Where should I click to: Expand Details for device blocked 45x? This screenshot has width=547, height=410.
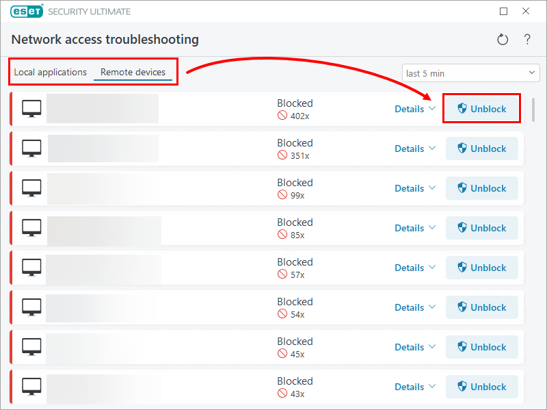pyautogui.click(x=414, y=347)
